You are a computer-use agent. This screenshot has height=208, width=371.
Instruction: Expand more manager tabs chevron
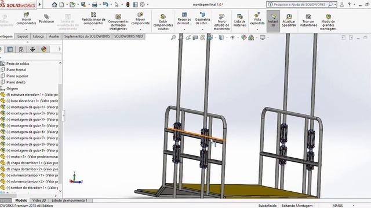pos(59,49)
